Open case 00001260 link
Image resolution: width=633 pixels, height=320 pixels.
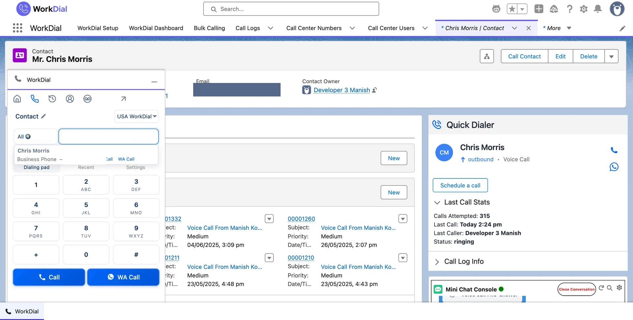[301, 219]
